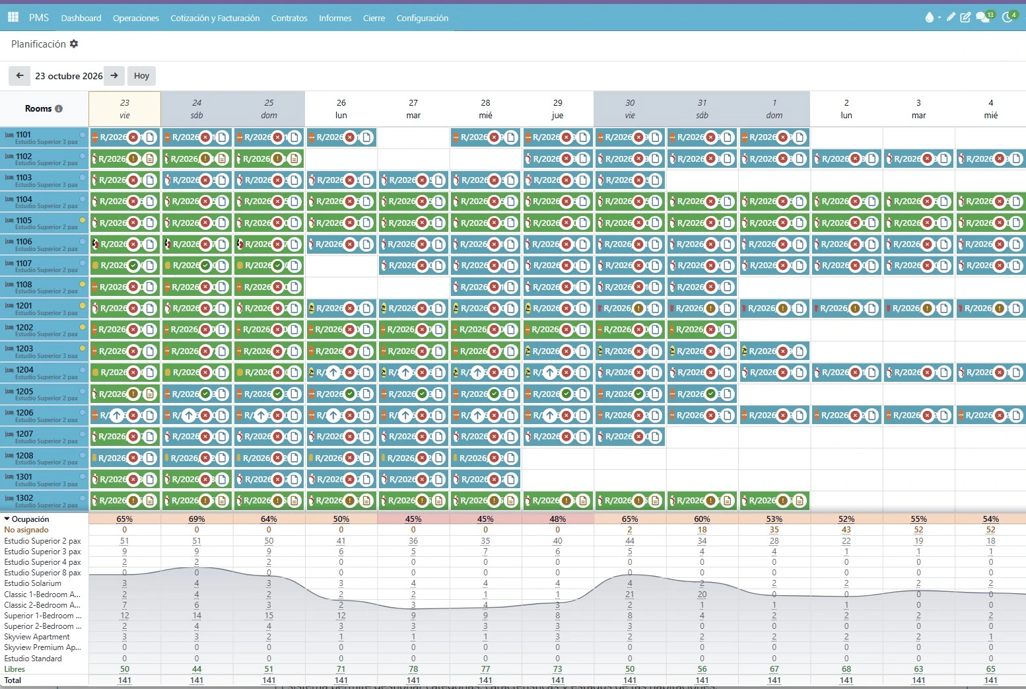Screen dimensions: 1026x689
Task: Toggle yellow status dot for room 1202
Action: click(83, 328)
